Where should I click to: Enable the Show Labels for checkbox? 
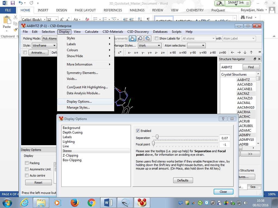[x=157, y=38]
